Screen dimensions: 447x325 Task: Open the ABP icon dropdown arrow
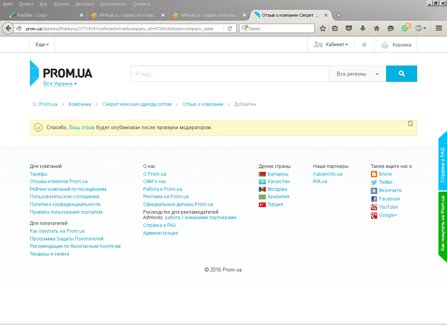424,28
